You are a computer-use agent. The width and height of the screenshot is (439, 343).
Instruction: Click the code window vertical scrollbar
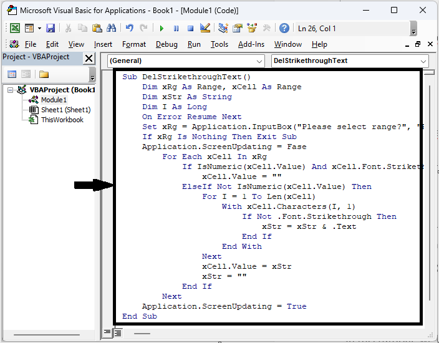coord(430,193)
